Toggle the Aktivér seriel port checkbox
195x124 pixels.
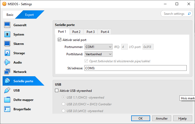(60, 40)
